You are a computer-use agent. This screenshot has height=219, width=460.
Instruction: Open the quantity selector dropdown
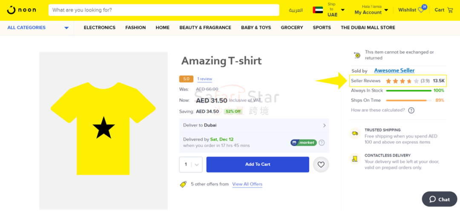[x=191, y=165]
